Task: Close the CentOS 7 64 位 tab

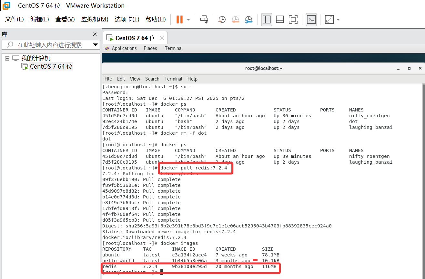Action: pyautogui.click(x=162, y=38)
